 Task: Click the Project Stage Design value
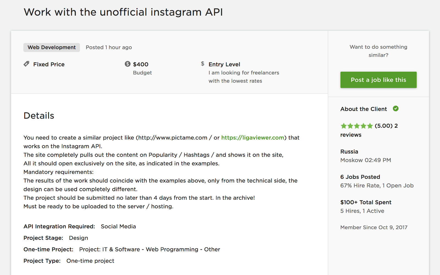[78, 238]
